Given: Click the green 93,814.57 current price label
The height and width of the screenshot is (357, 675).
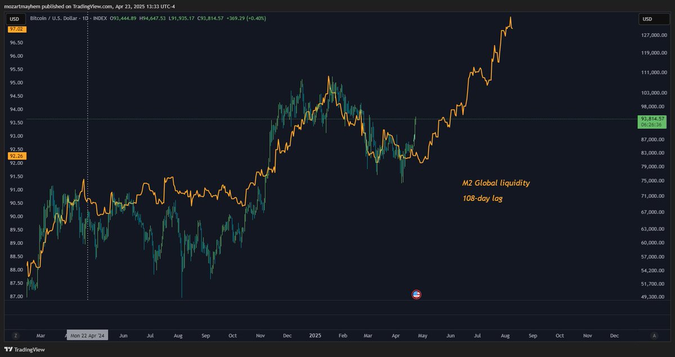Looking at the screenshot, I should point(652,122).
